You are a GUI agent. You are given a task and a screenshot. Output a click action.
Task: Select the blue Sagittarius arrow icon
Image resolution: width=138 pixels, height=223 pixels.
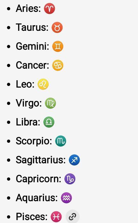pos(74,160)
